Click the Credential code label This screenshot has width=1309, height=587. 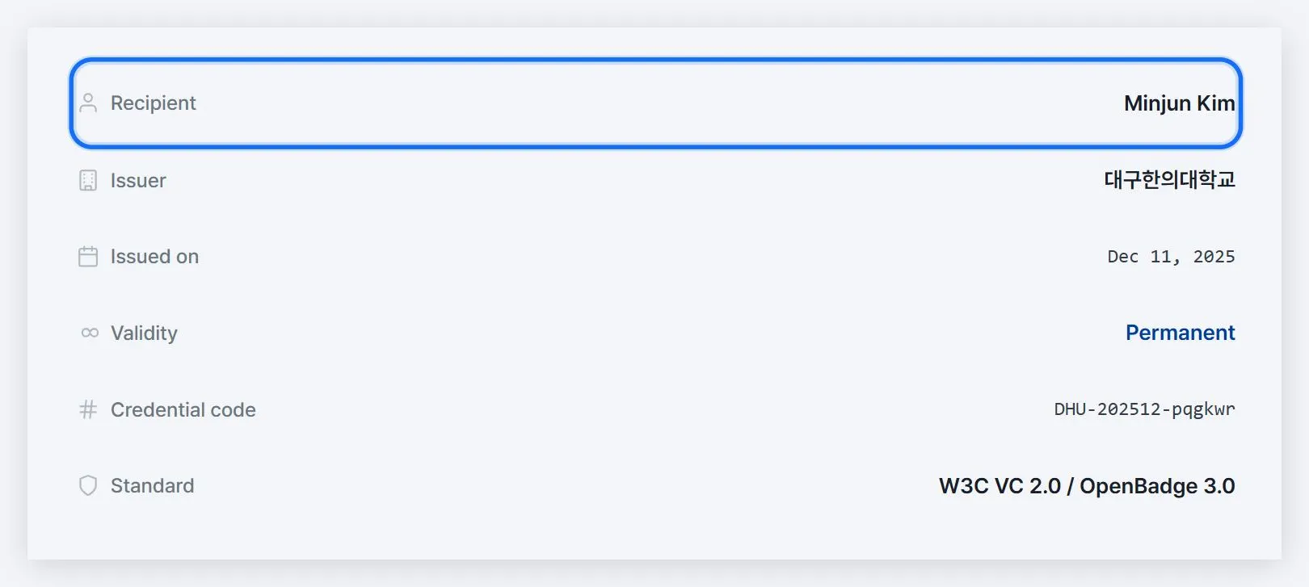pos(183,410)
